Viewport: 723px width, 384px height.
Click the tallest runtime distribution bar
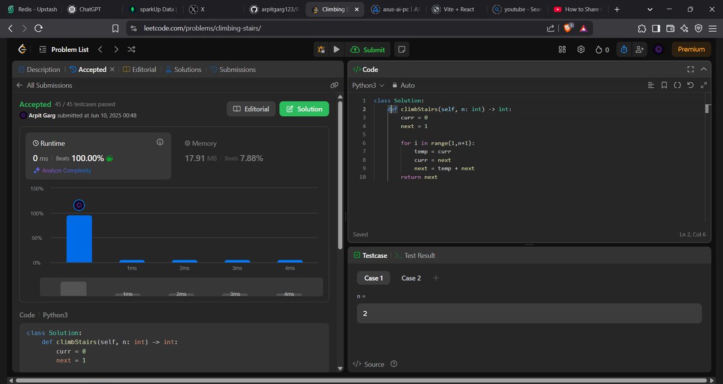(x=79, y=239)
